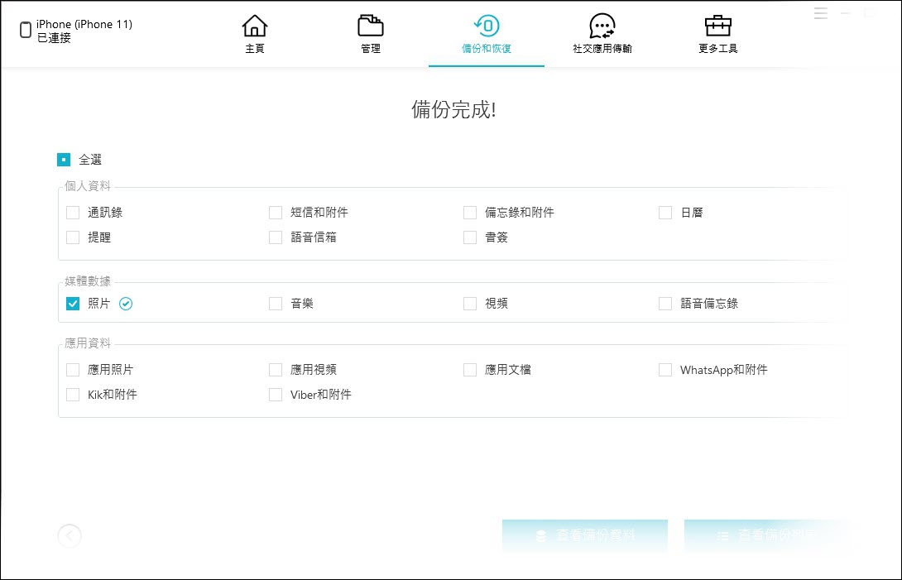Click the 備份和恢復 restore icon

(x=486, y=26)
